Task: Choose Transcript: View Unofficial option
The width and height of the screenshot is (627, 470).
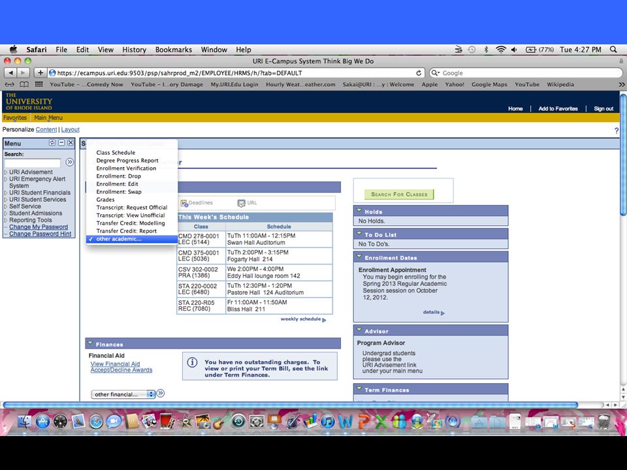Action: (x=132, y=215)
